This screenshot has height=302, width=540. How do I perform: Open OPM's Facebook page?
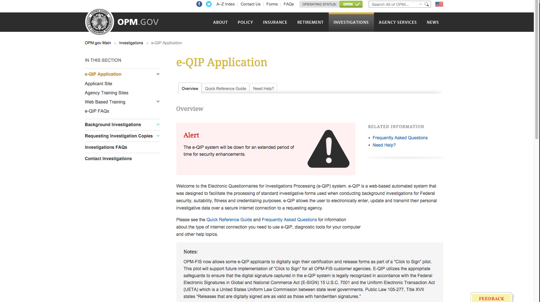pos(199,4)
